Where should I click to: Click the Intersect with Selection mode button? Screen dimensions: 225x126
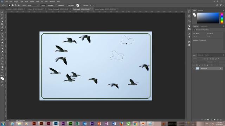[19, 5]
